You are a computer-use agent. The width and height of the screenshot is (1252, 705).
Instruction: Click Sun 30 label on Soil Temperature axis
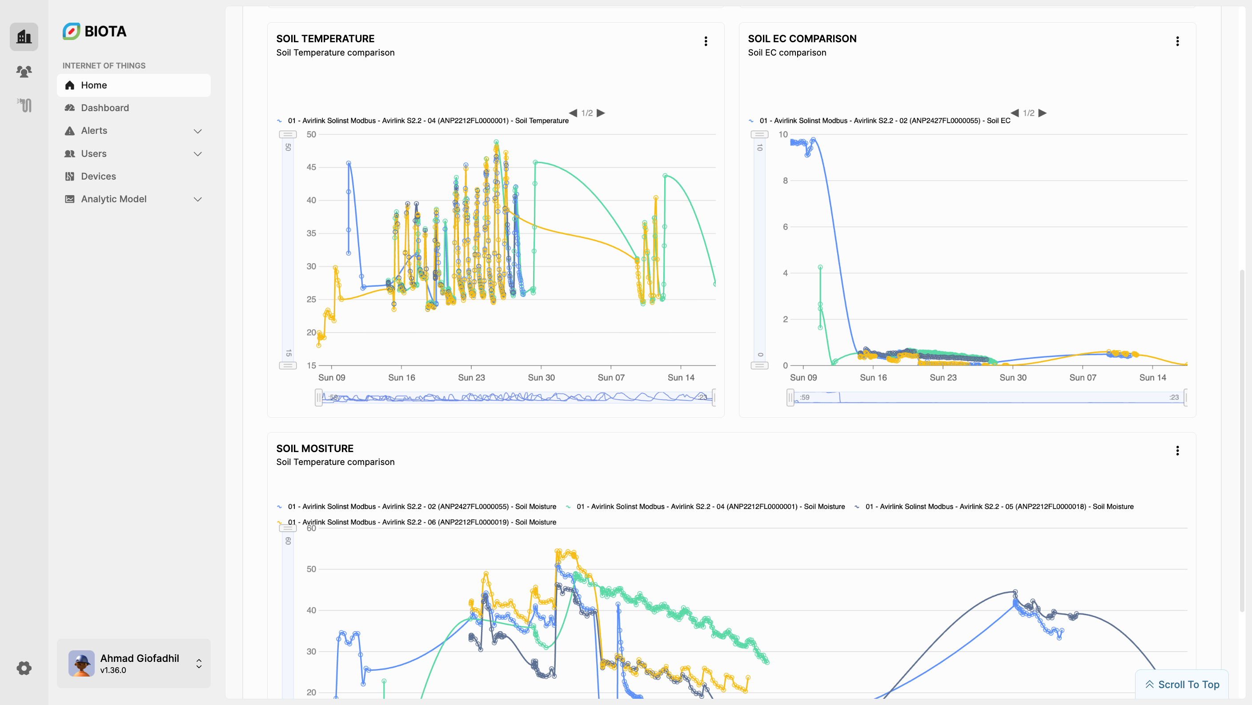click(x=541, y=377)
